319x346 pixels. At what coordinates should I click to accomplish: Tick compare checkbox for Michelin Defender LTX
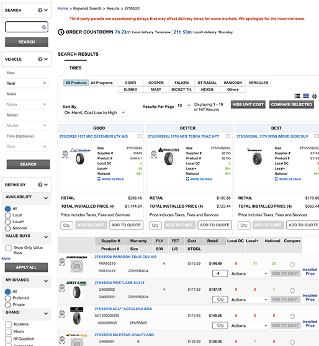coord(140,136)
